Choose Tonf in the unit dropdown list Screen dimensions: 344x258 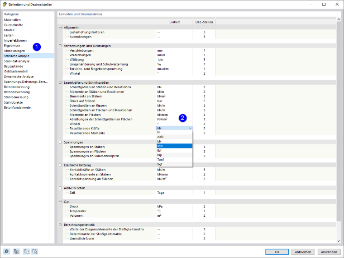[175, 160]
